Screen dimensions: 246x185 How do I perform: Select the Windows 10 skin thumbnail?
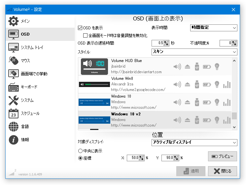(94, 102)
